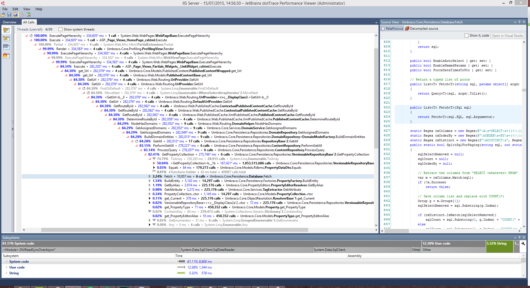Image resolution: width=530 pixels, height=288 pixels.
Task: Click the 12.38% User code bar segment
Action: point(454,243)
